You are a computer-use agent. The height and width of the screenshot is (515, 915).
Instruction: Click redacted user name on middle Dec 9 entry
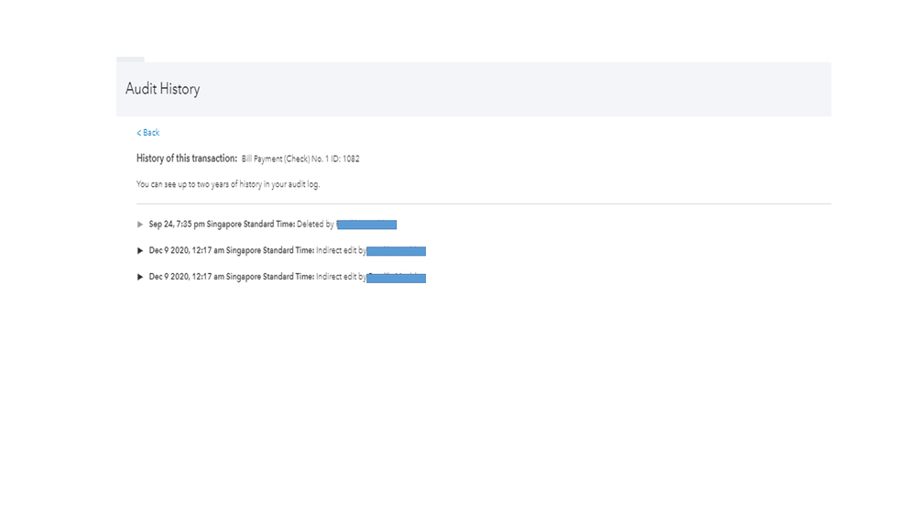click(x=396, y=251)
